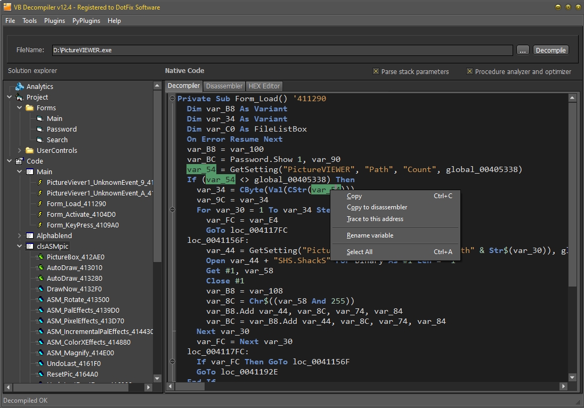Choose Copy from the context menu
Viewport: 584px width, 408px height.
coord(395,196)
